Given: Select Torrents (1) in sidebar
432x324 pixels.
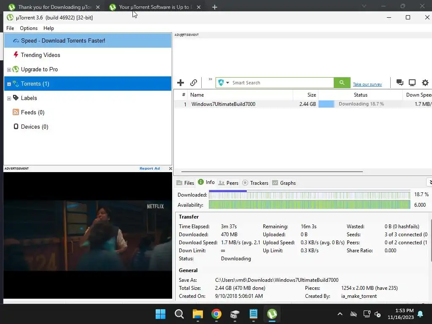Looking at the screenshot, I should point(88,84).
